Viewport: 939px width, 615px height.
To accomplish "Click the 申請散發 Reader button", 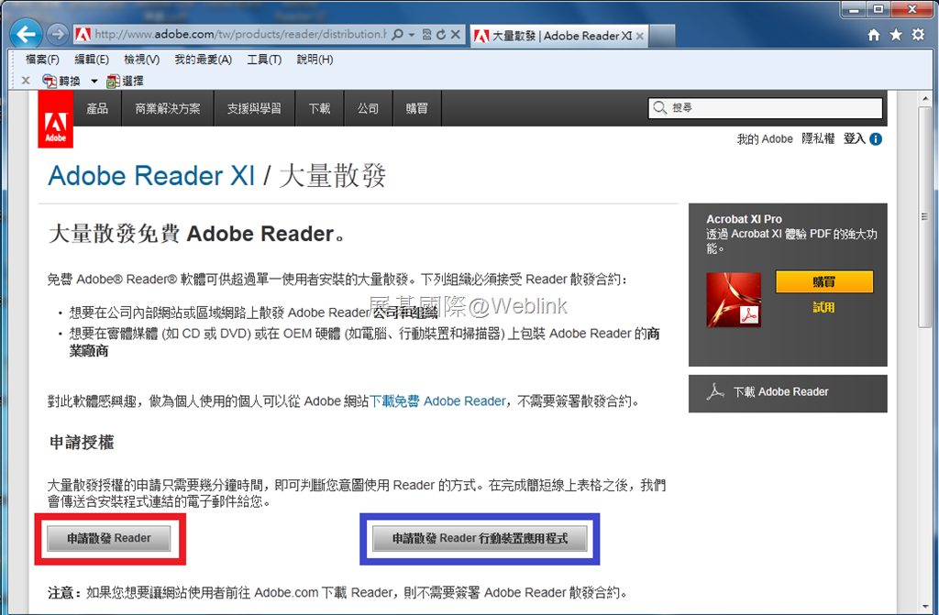I will 109,538.
